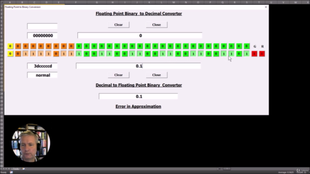Click the presenter webcam thumbnail
This screenshot has width=310, height=174.
pos(31,143)
